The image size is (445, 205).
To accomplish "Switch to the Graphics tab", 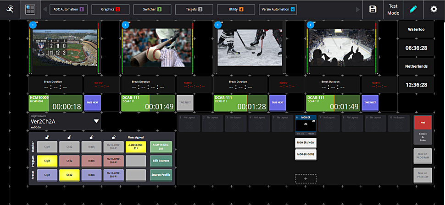I will [x=111, y=9].
